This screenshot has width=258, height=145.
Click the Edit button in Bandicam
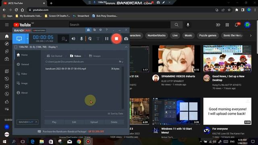pyautogui.click(x=74, y=122)
